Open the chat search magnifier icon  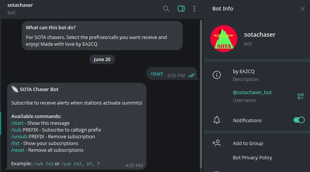[x=166, y=9]
